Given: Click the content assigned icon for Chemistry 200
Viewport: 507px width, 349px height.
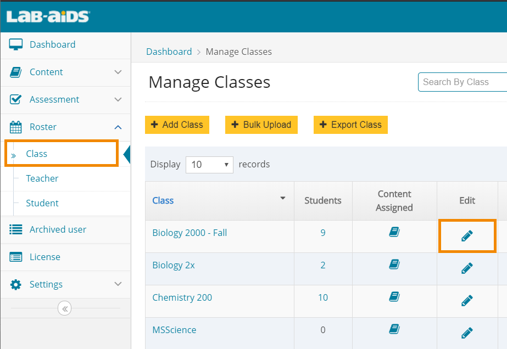Looking at the screenshot, I should tap(394, 297).
